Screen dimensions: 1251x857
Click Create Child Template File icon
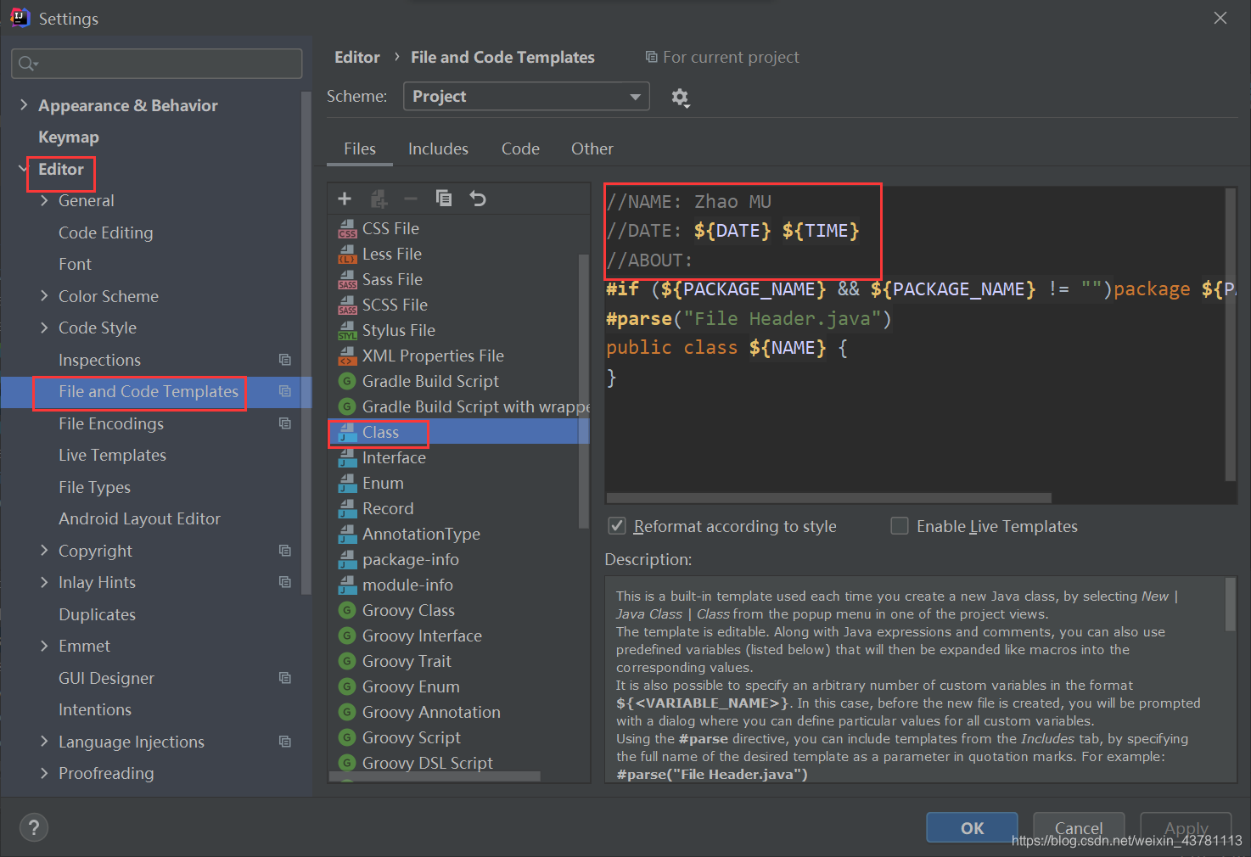[379, 199]
